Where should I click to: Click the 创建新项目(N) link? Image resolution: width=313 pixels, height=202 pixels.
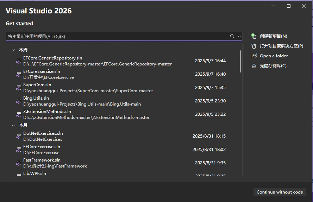(273, 36)
